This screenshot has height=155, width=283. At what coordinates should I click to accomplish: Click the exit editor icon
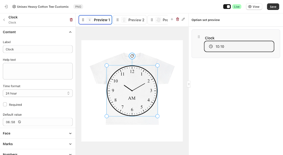coord(6,7)
